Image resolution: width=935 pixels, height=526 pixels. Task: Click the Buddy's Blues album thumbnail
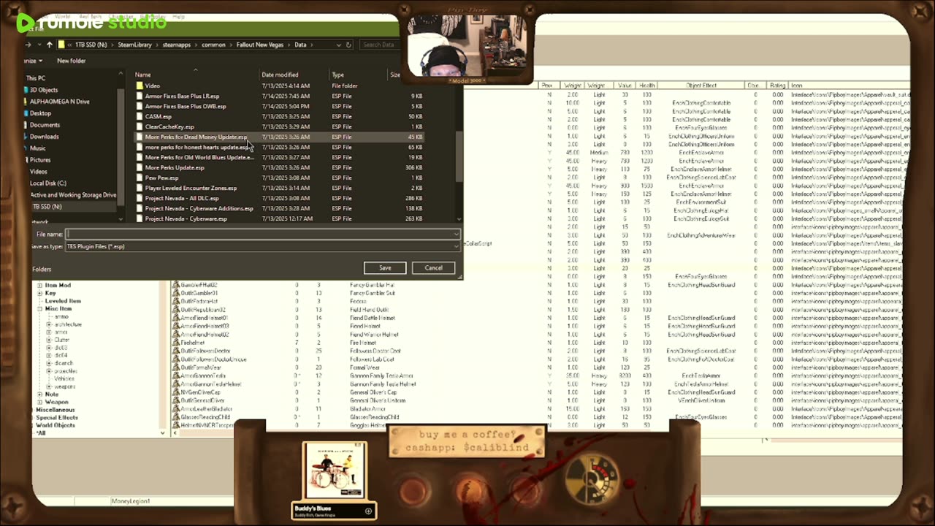click(x=335, y=471)
